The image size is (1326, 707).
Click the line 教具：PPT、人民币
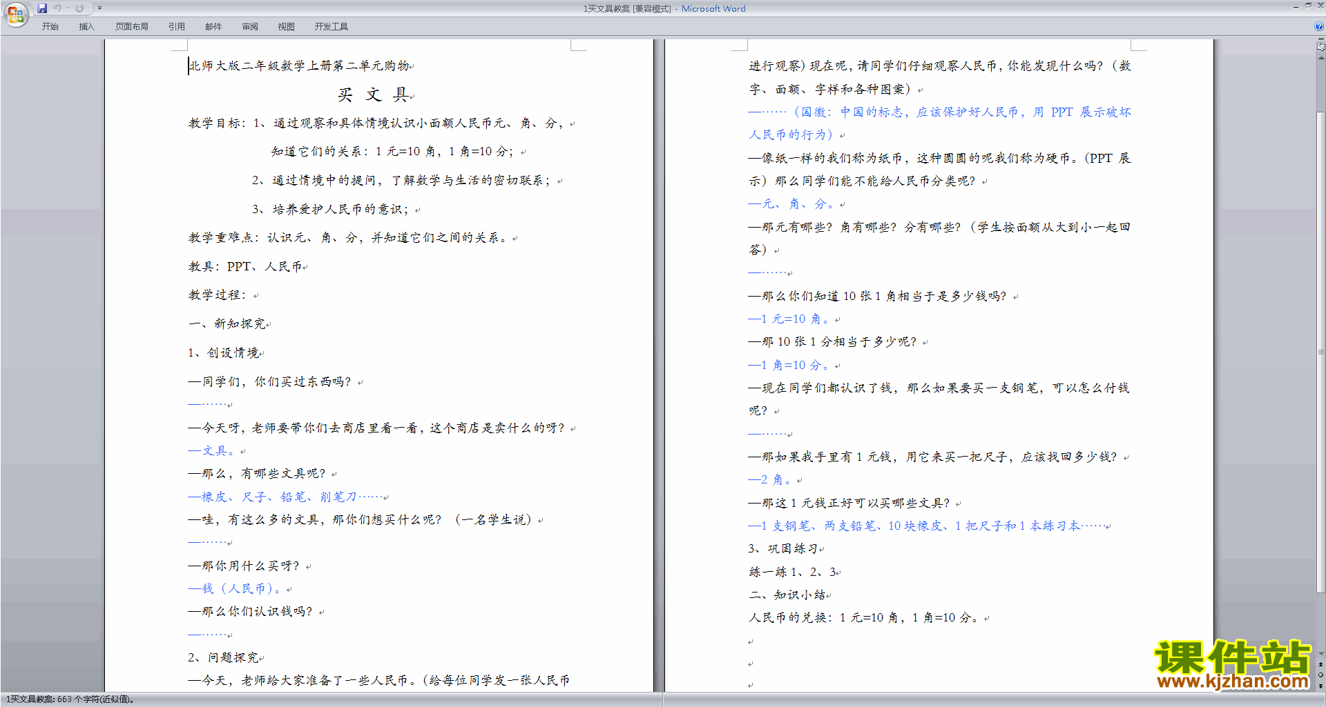[x=245, y=266]
